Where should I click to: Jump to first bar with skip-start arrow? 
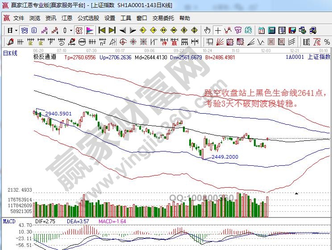pos(102,30)
